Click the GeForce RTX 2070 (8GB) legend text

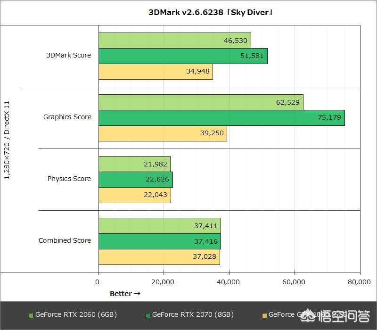(x=193, y=315)
